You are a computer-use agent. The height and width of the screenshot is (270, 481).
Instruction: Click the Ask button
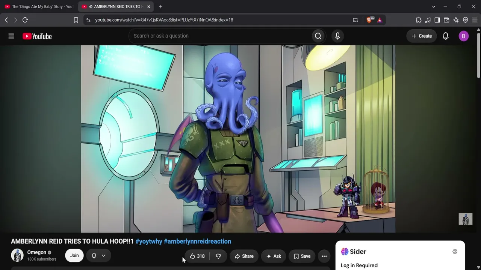pyautogui.click(x=274, y=256)
